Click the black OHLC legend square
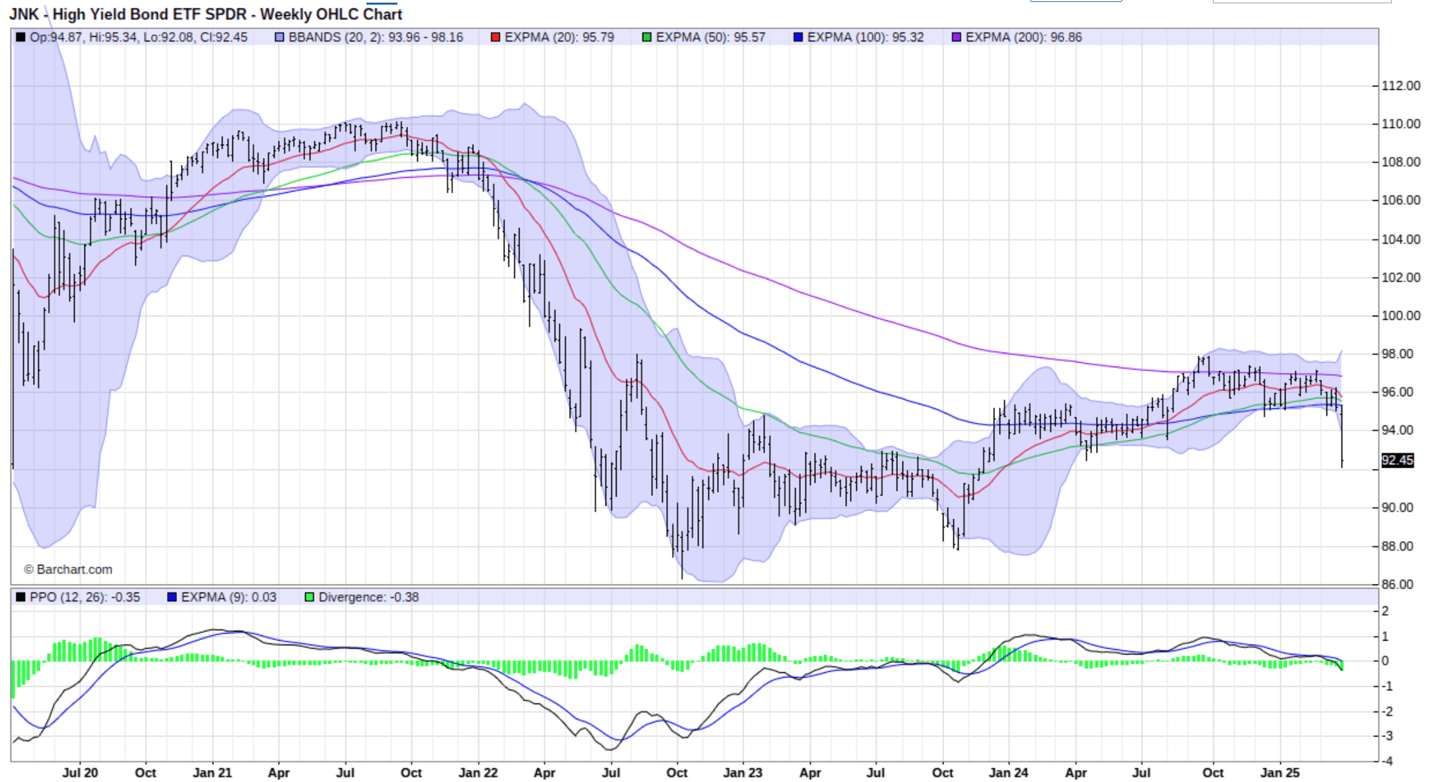The width and height of the screenshot is (1438, 782). [20, 38]
